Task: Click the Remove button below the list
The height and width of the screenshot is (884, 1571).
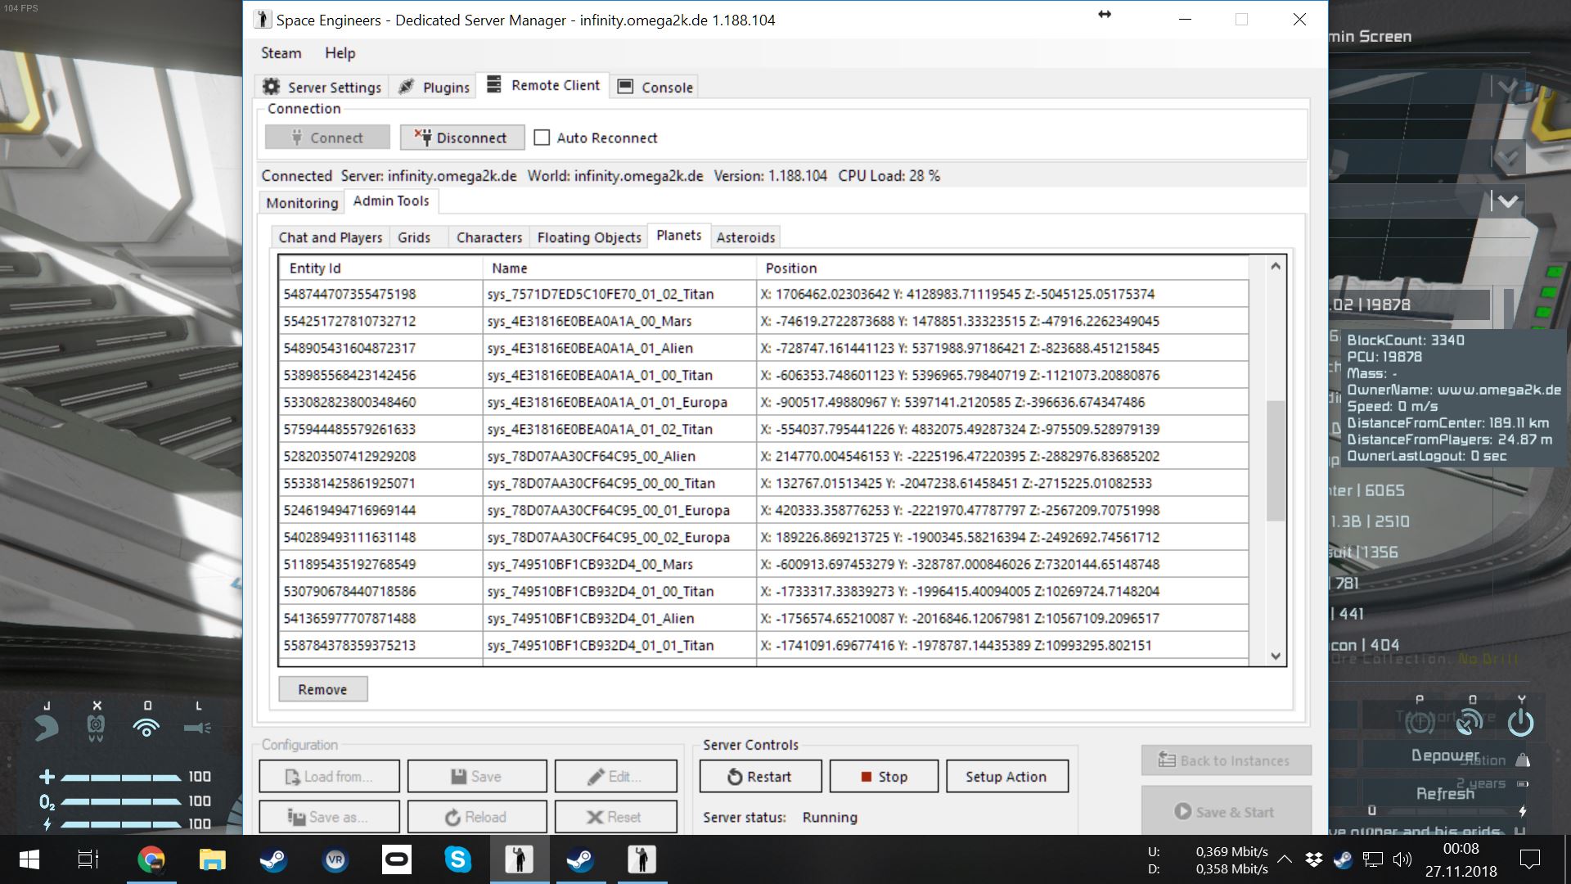Action: coord(322,689)
